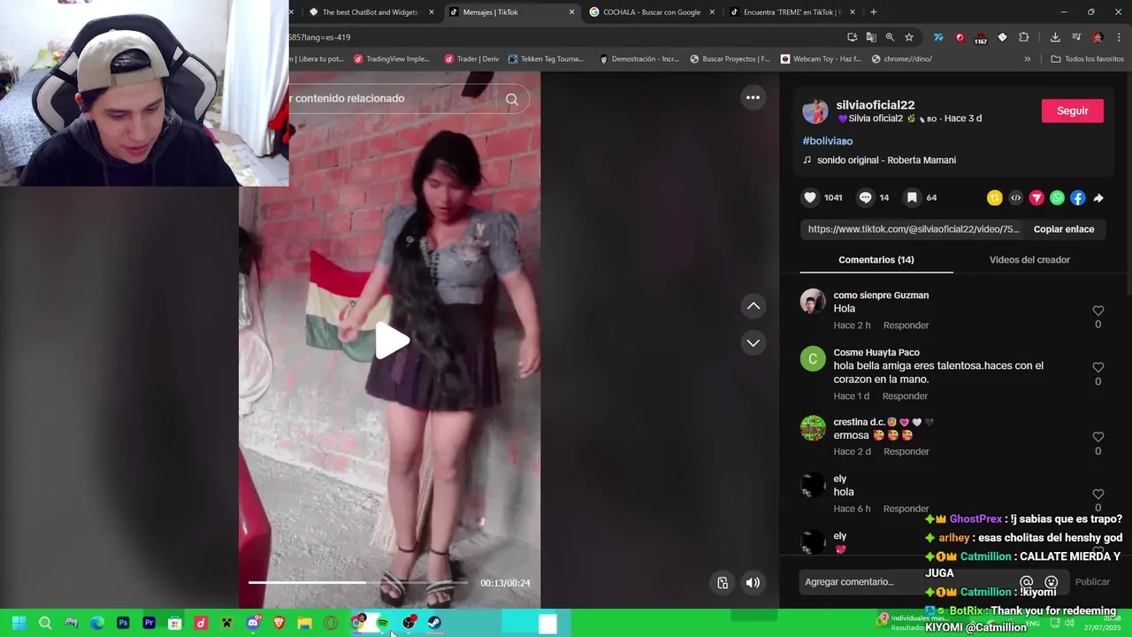Viewport: 1132px width, 637px height.
Task: Open Steam from the taskbar
Action: point(434,623)
